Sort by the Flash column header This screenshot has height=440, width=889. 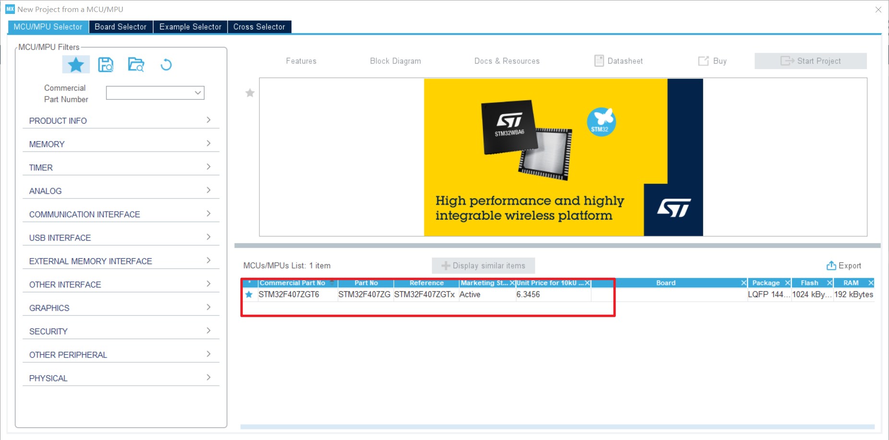click(809, 283)
